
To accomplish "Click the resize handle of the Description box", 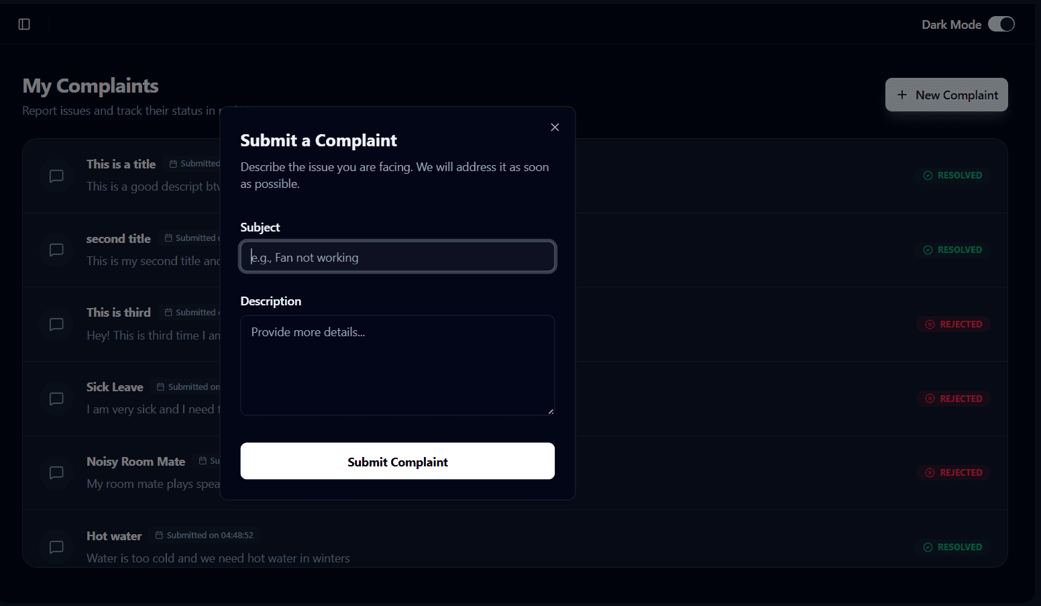I will point(551,411).
